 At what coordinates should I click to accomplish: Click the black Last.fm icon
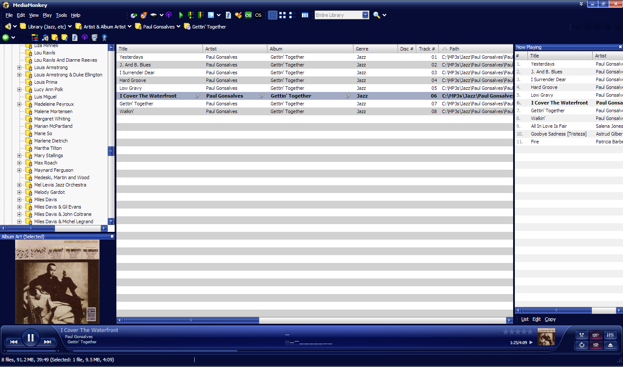[258, 15]
